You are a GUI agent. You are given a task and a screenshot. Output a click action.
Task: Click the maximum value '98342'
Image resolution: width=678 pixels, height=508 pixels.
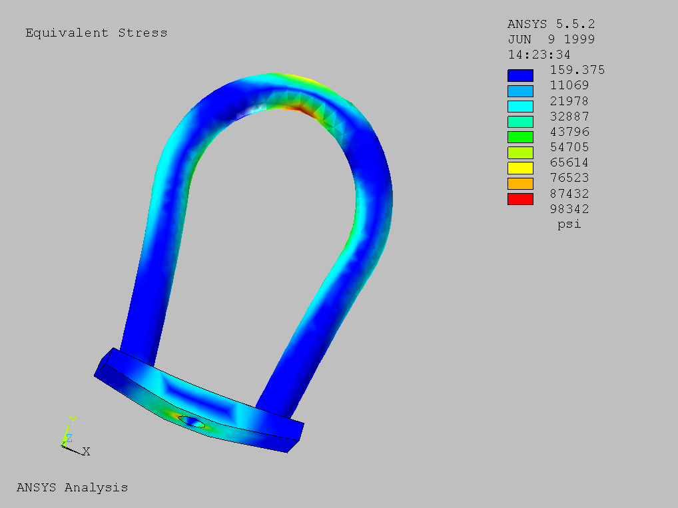tap(569, 209)
